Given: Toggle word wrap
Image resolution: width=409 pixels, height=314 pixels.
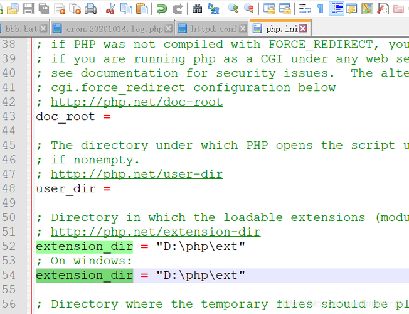Looking at the screenshot, I should (x=305, y=9).
